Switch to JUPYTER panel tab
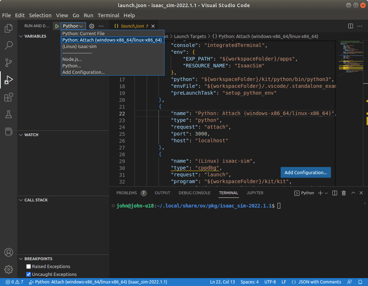This screenshot has height=286, width=368. (x=255, y=193)
